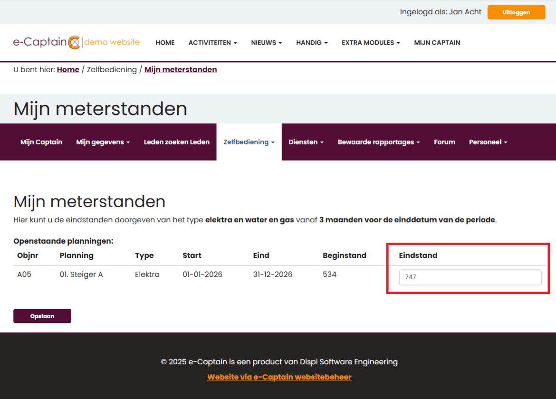Select the Mijn Captain tab
The width and height of the screenshot is (556, 399).
point(41,142)
